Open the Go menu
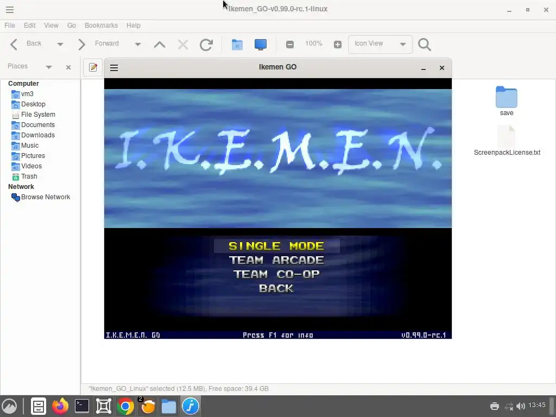Screen dimensions: 556x417 [72, 25]
